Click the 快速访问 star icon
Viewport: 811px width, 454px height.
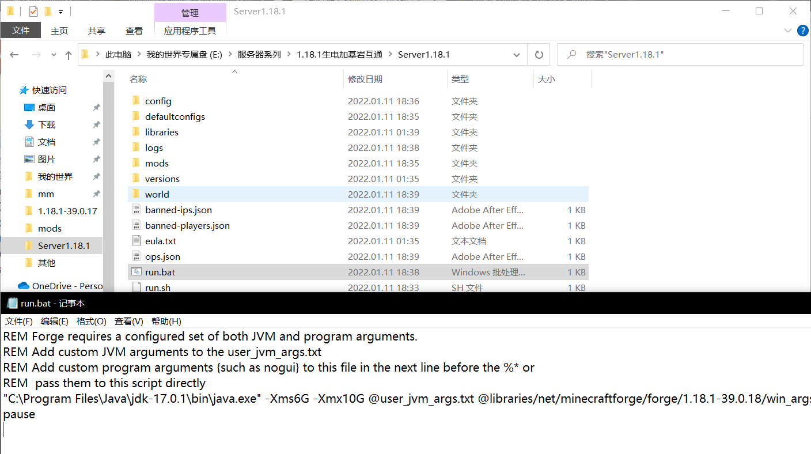coord(24,90)
